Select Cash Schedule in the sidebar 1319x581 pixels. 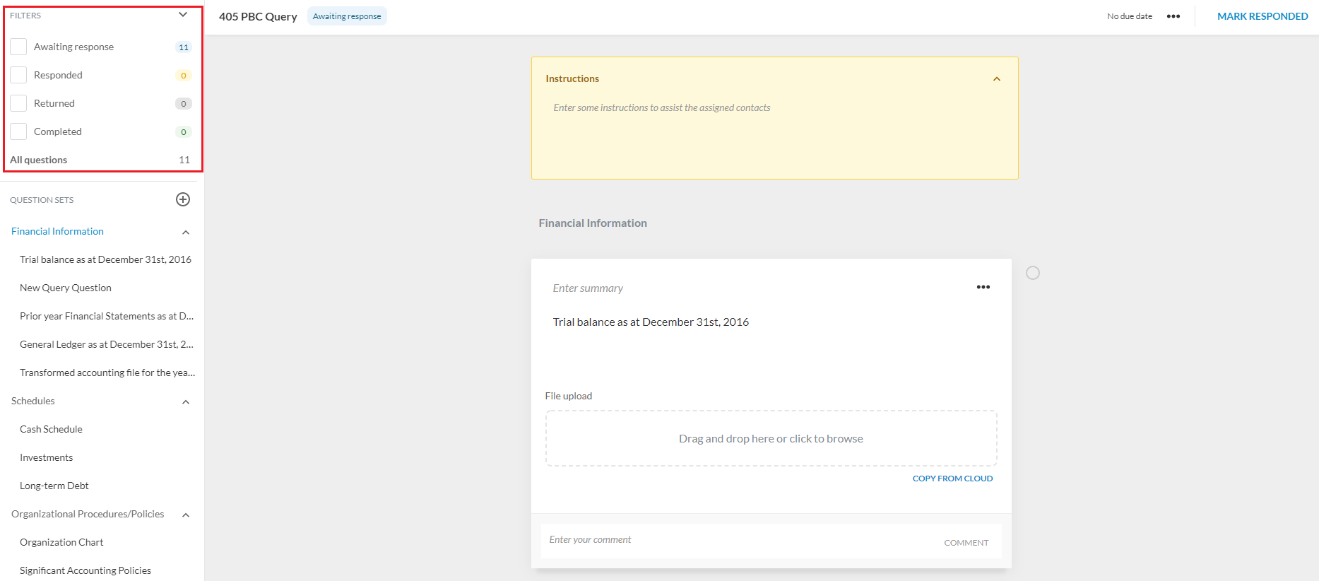pyautogui.click(x=51, y=429)
